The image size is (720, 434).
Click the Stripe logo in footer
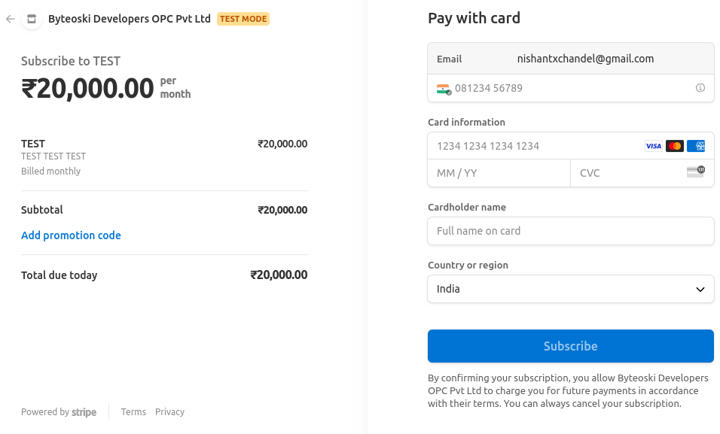[84, 412]
